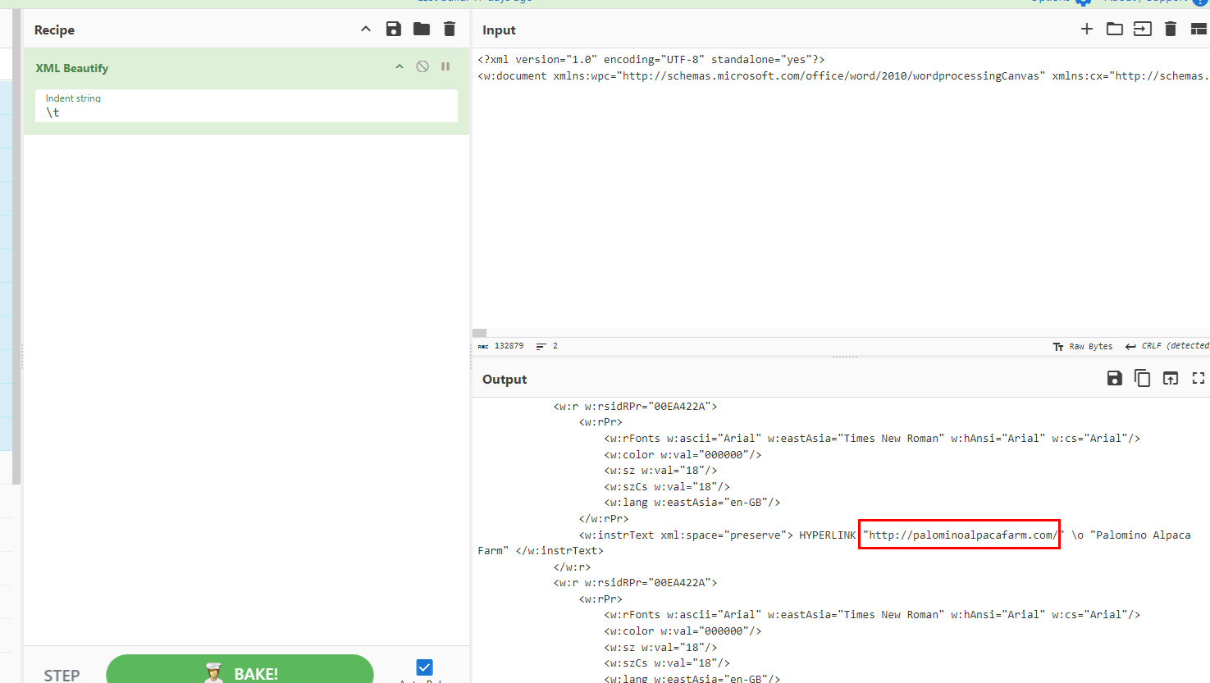Reset the pane layout
The image size is (1210, 683).
[1199, 30]
